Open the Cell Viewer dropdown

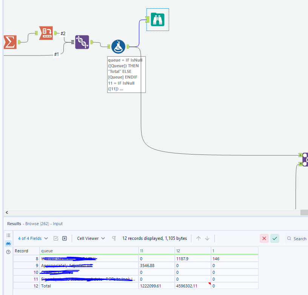(91, 238)
